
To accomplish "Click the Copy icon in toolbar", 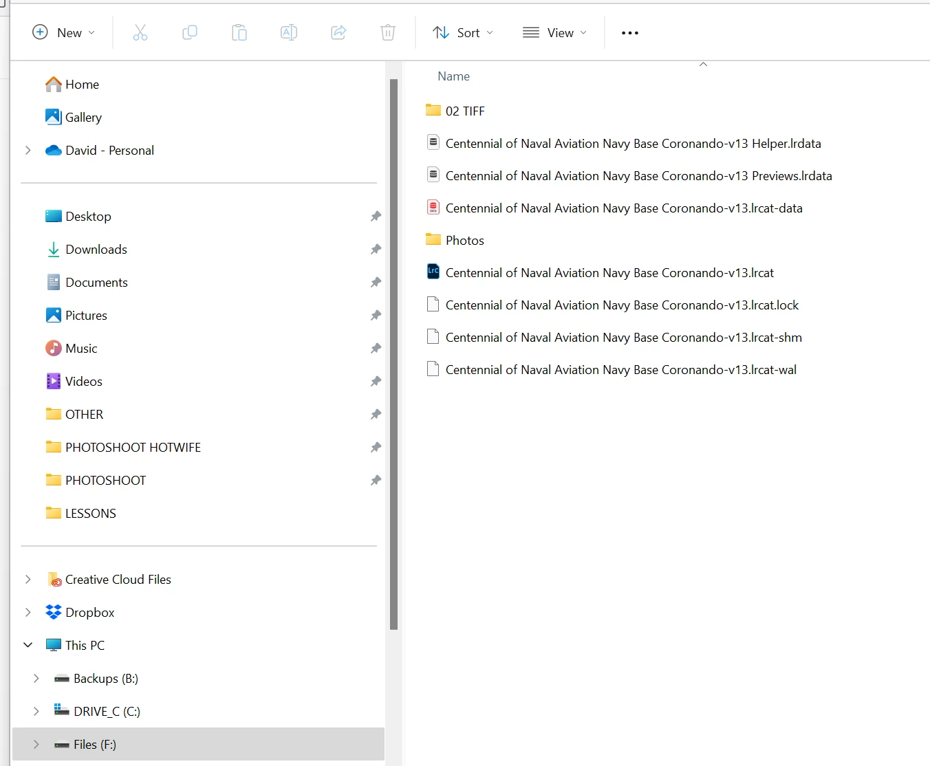I will click(190, 32).
